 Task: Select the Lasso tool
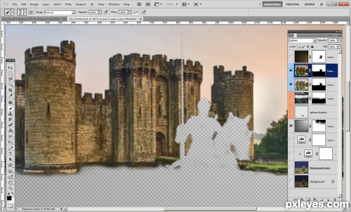[x=11, y=79]
